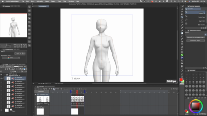This screenshot has width=207, height=116.
Task: Toggle set as reference layer icon
Action: pyautogui.click(x=8, y=69)
